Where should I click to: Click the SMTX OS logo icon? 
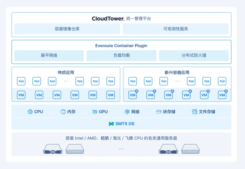point(111,124)
